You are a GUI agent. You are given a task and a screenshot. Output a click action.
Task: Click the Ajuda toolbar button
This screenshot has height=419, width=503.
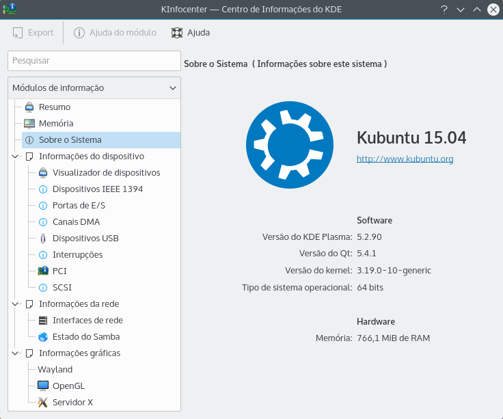(x=191, y=32)
